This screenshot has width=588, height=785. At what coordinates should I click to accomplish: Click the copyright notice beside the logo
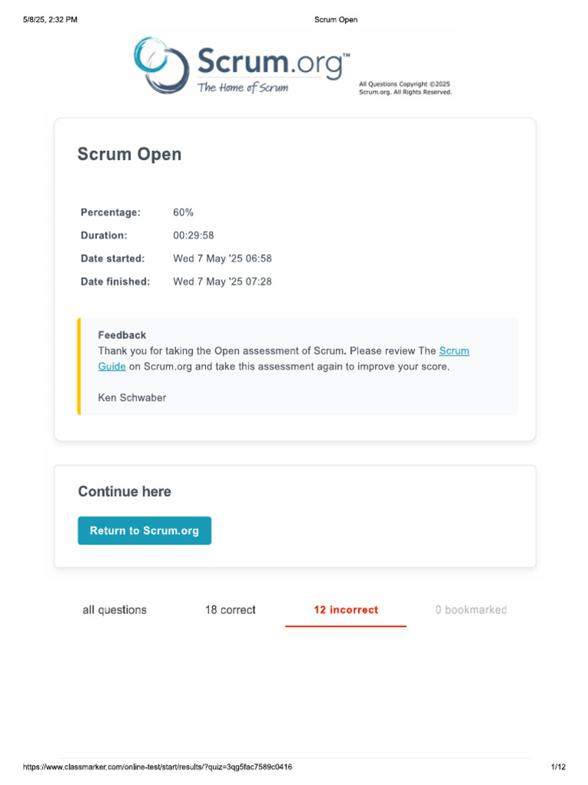tap(405, 88)
